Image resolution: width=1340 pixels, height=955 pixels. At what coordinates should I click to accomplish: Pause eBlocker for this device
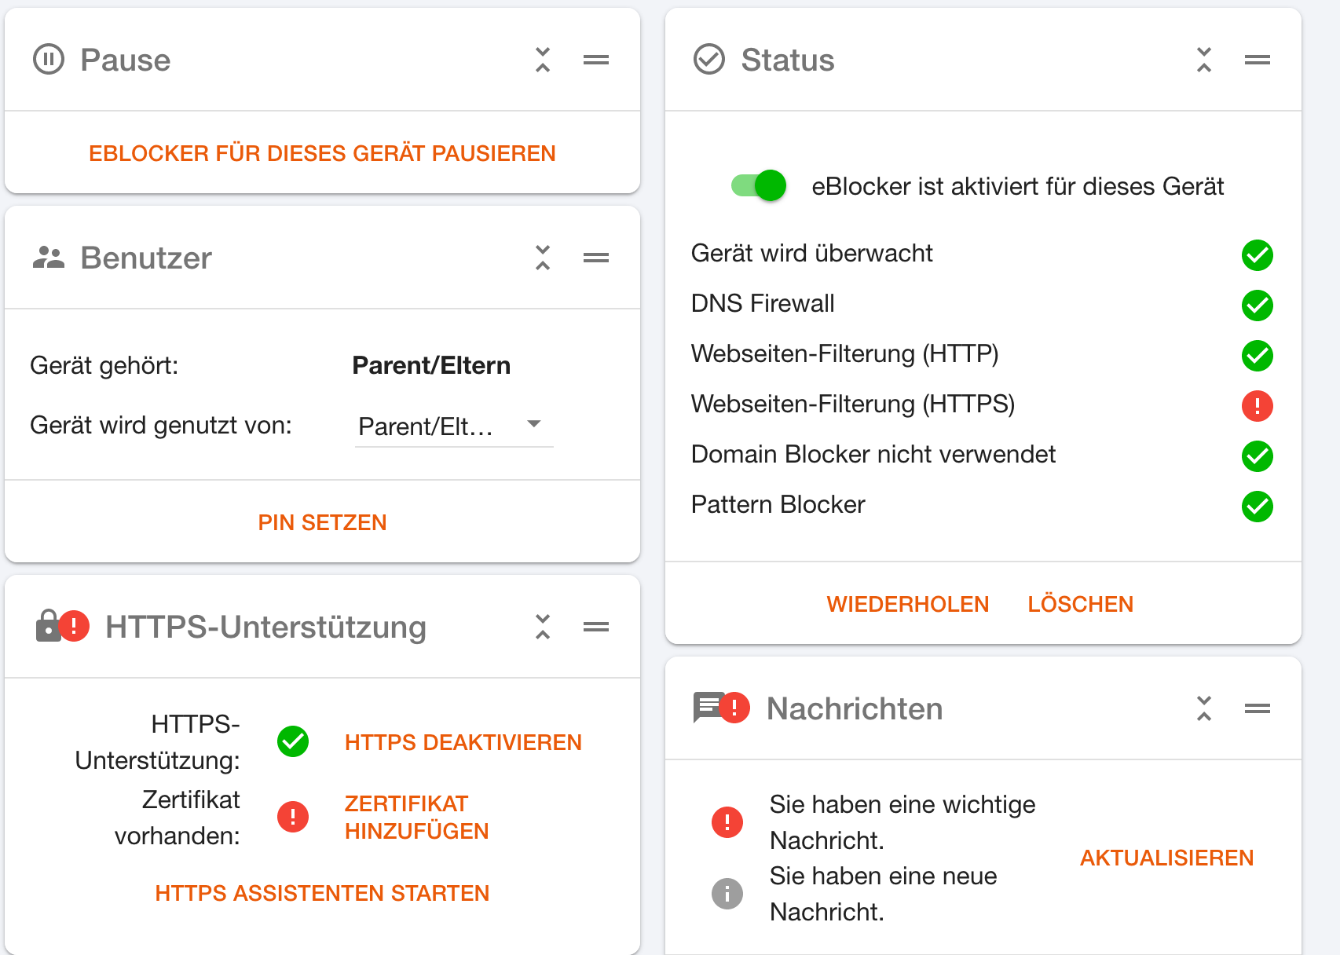[x=322, y=153]
